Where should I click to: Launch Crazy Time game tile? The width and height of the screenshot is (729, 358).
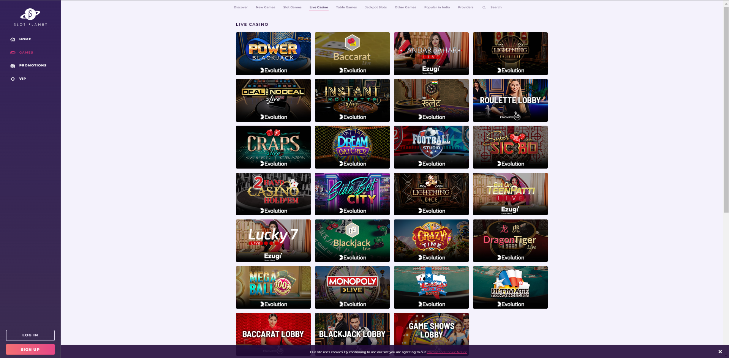[x=431, y=241]
